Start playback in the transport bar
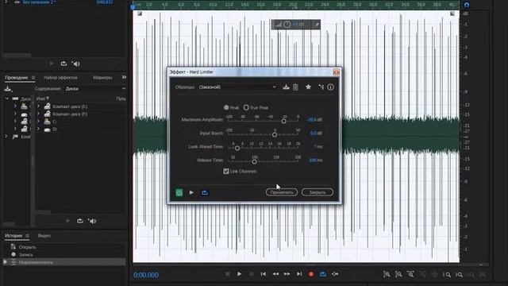The width and height of the screenshot is (508, 286). point(239,274)
